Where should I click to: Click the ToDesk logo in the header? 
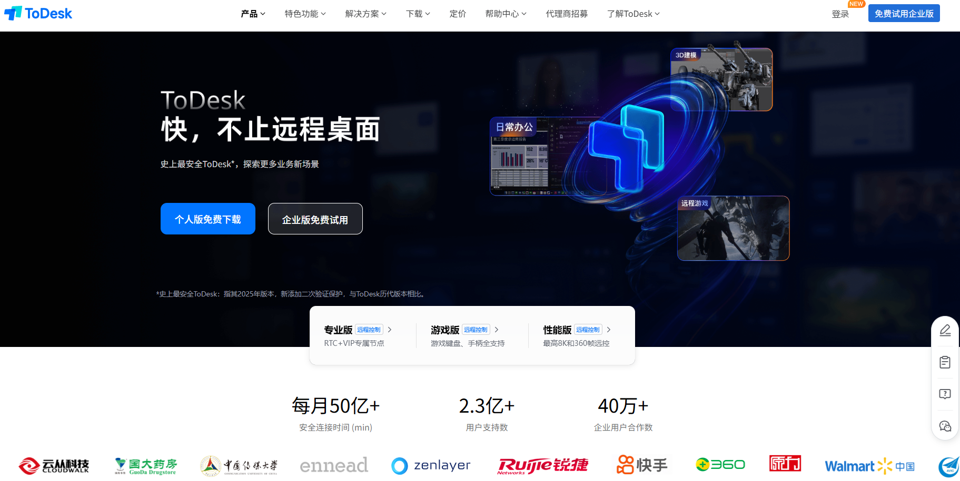coord(38,13)
